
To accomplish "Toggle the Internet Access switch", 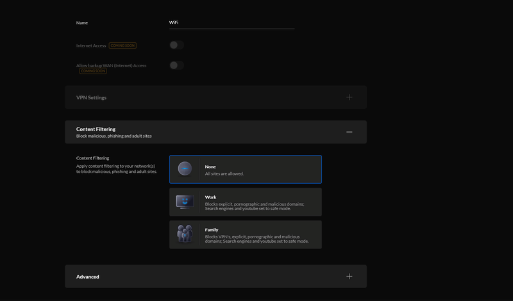I will (x=177, y=45).
